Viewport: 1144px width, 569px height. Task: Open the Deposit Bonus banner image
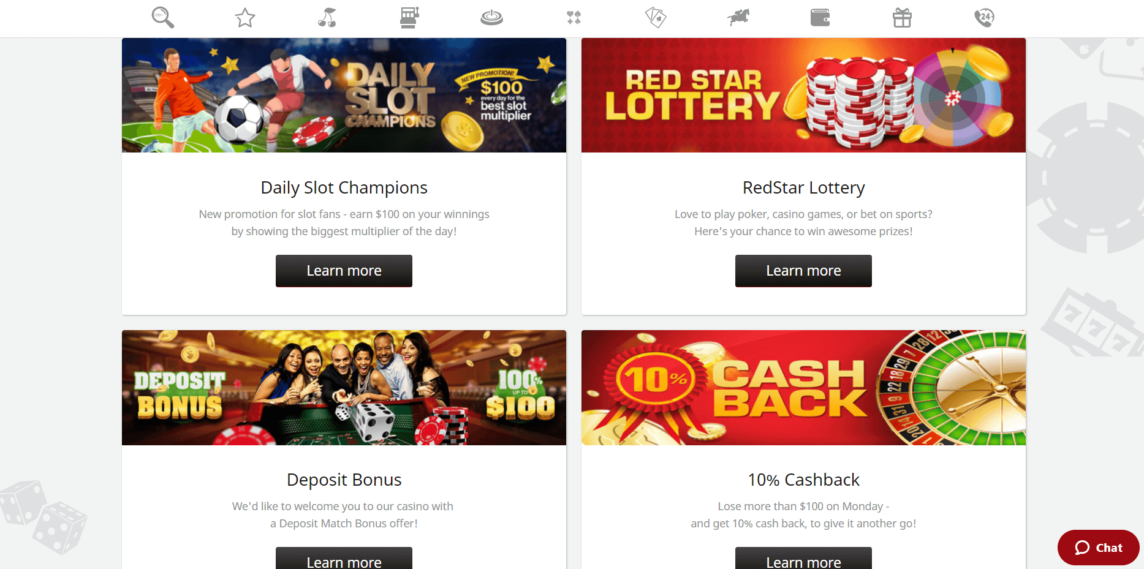point(344,388)
